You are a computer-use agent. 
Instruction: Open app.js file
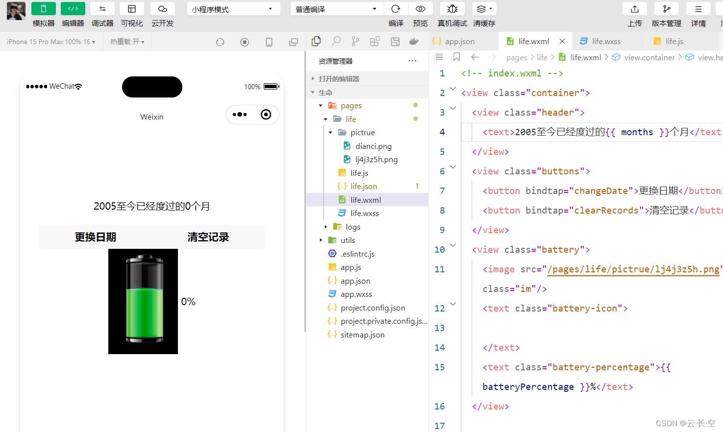pos(368,267)
